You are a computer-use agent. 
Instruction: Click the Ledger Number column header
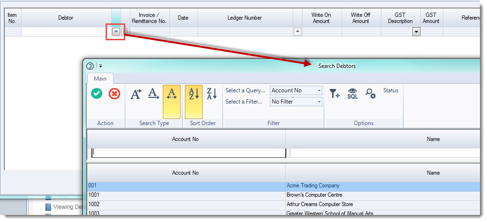pyautogui.click(x=245, y=18)
